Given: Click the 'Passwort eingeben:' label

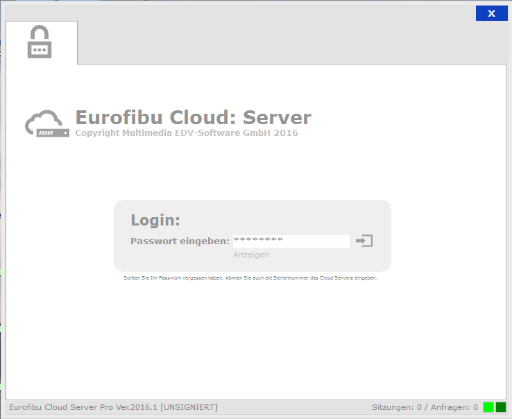Looking at the screenshot, I should (180, 241).
